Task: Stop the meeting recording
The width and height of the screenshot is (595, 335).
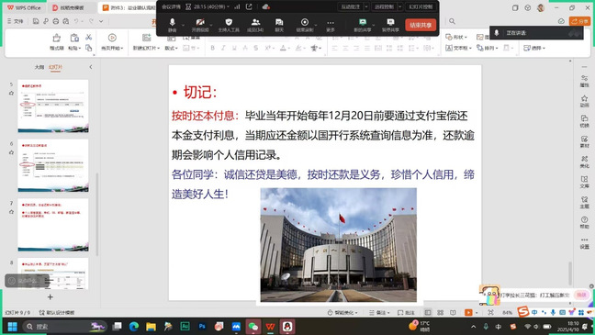Action: [304, 25]
